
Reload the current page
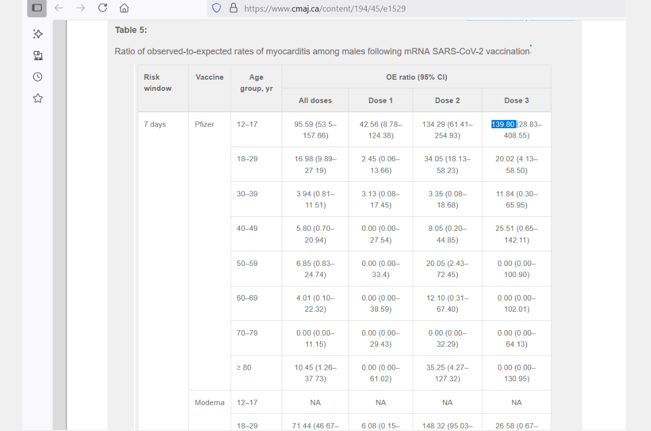tap(103, 8)
